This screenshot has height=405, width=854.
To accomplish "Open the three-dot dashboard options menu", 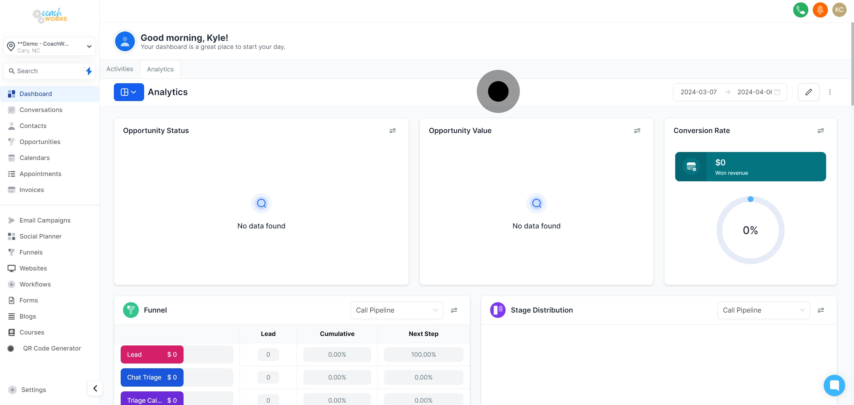I will [x=830, y=92].
